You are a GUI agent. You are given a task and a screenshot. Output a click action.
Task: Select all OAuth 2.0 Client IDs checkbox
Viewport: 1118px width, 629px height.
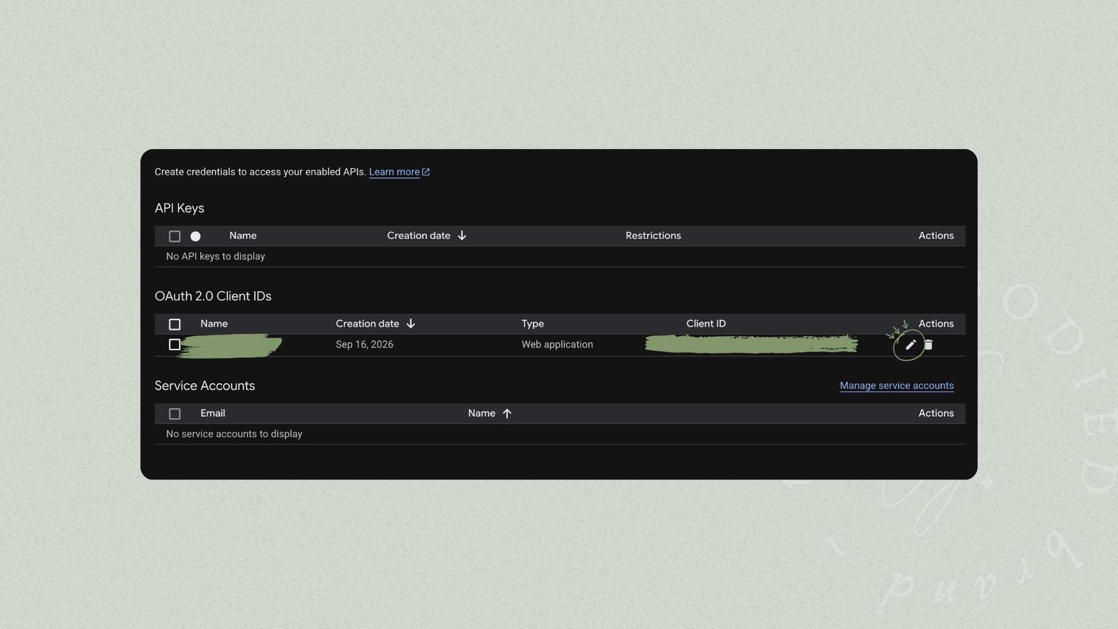point(175,324)
